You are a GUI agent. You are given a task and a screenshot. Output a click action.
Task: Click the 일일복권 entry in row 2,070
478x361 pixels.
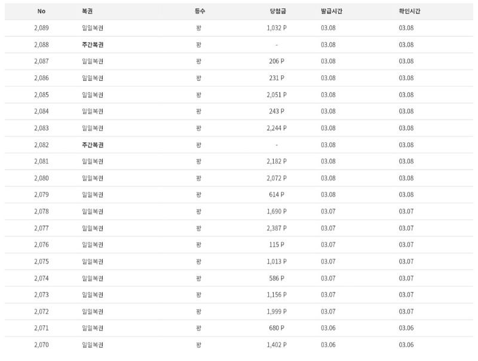click(93, 345)
